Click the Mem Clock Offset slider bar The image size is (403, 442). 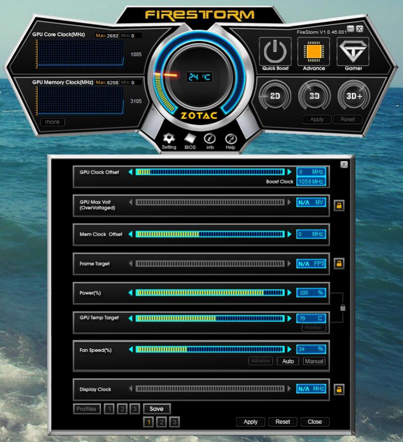(210, 234)
